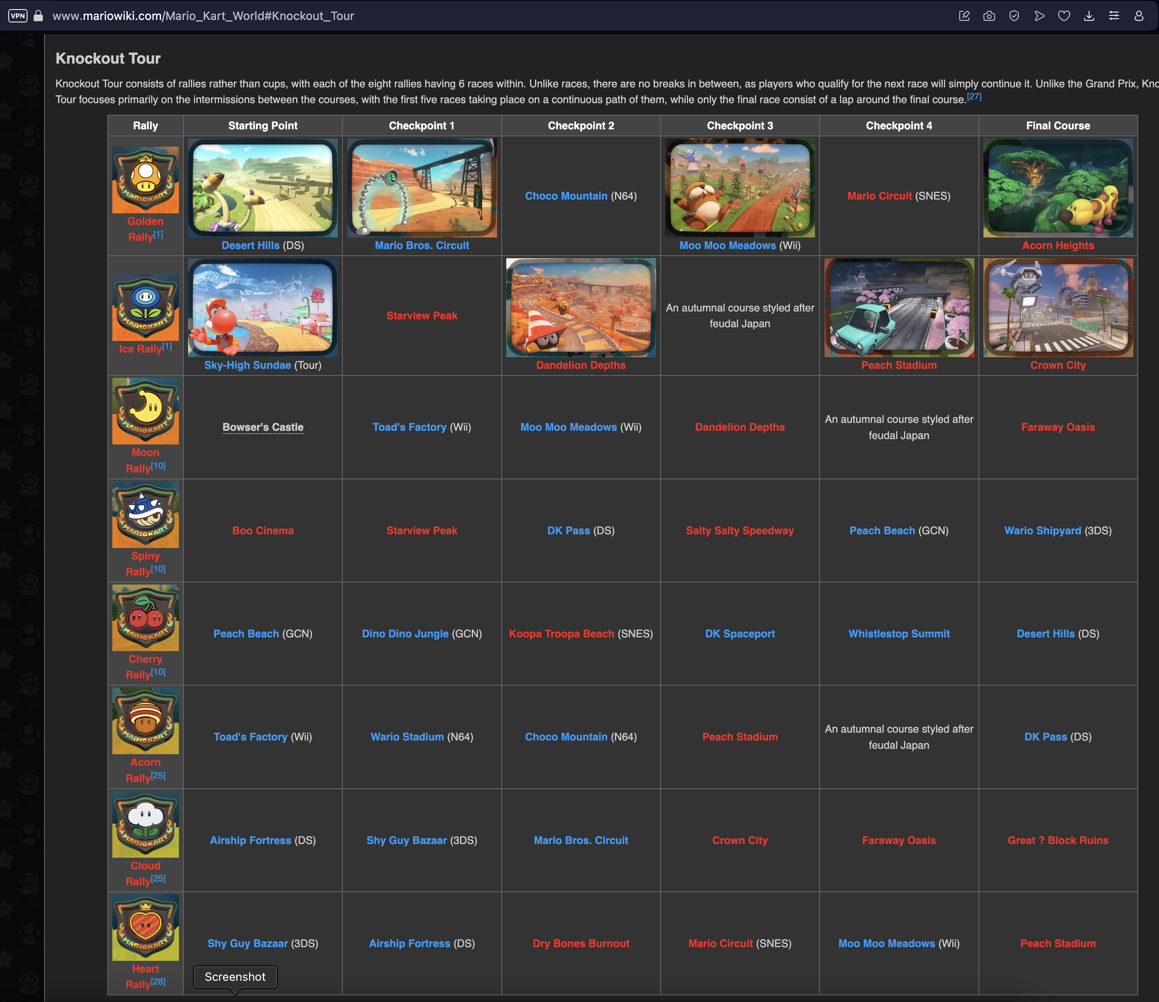
Task: Click the Heart Rally emblem
Action: (146, 928)
